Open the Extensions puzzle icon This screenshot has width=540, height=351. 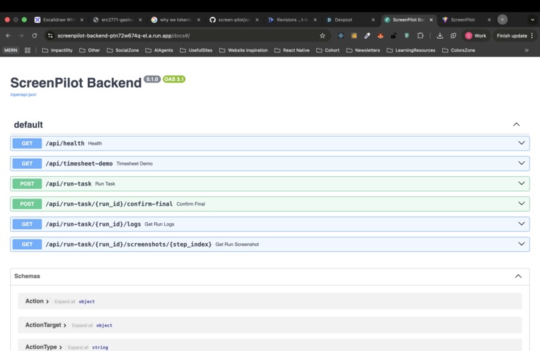(x=420, y=36)
